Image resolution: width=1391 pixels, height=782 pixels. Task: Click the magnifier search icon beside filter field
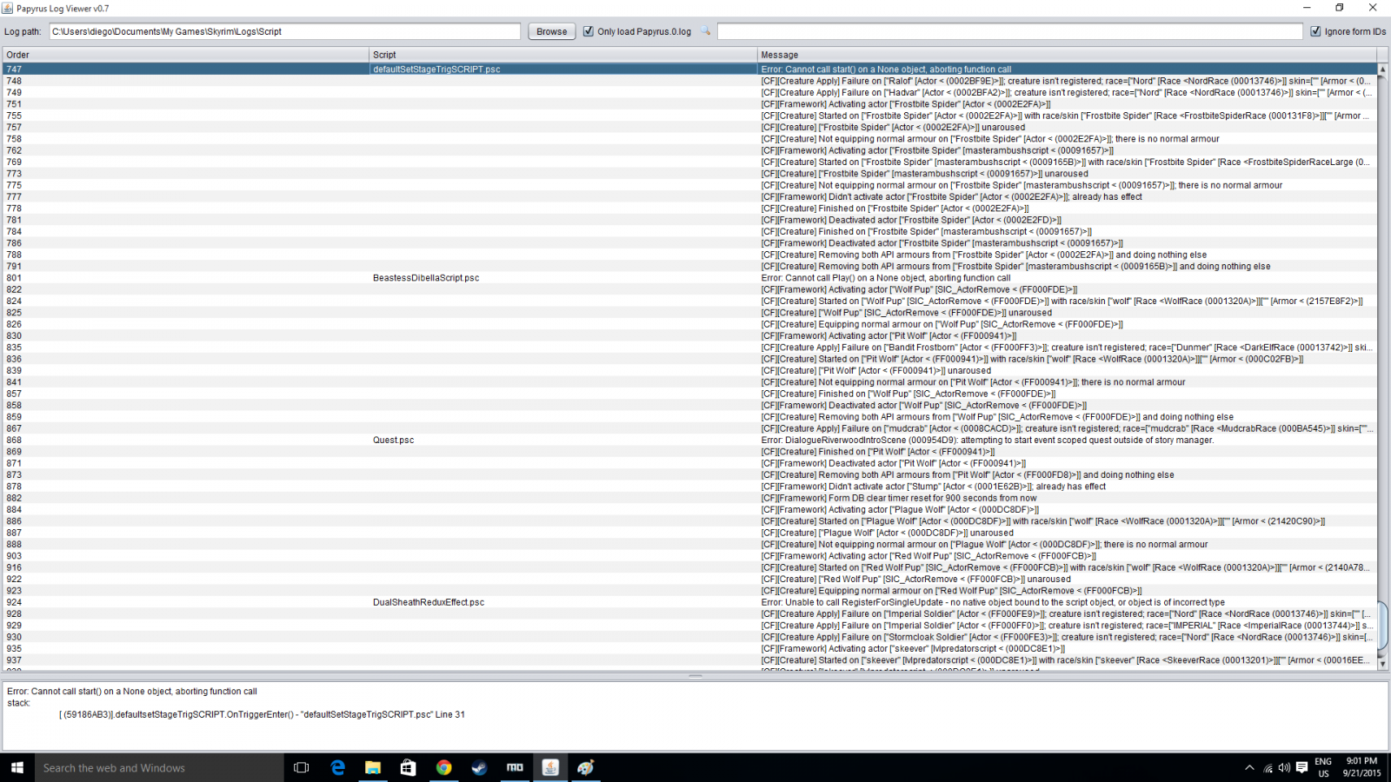[706, 31]
